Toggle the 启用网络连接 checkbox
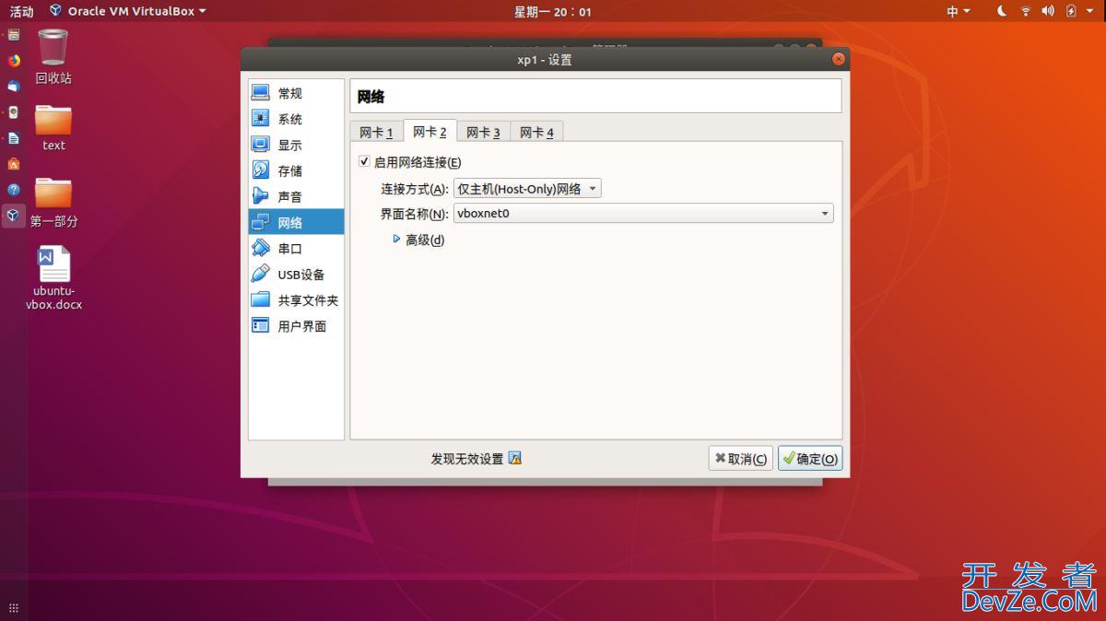 (364, 162)
